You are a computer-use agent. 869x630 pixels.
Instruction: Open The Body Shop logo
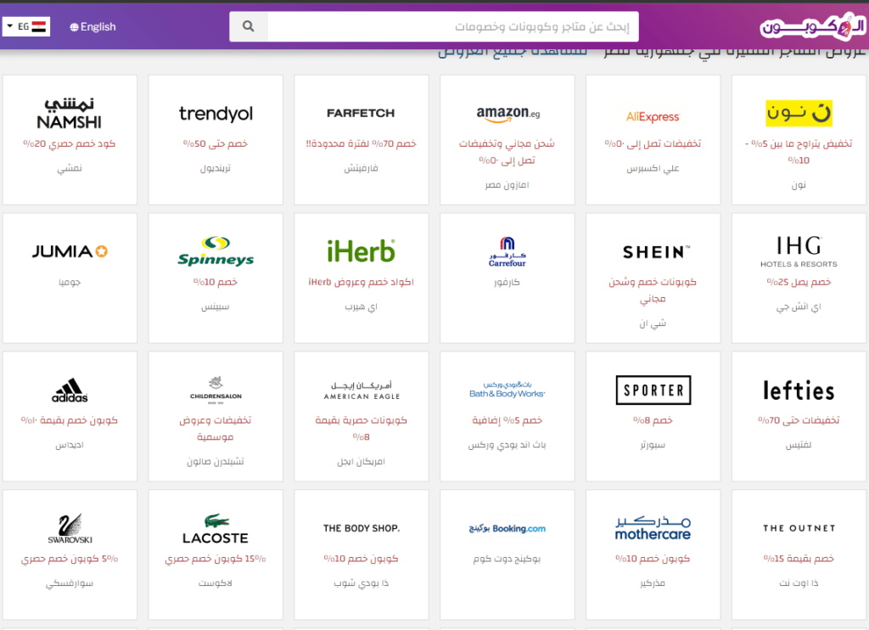pos(362,528)
